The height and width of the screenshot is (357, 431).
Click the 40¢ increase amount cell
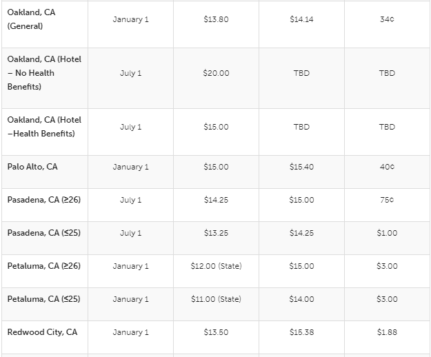point(387,167)
